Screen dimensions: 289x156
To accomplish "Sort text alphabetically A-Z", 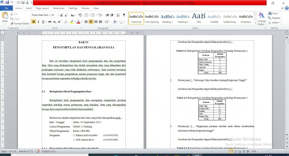I will click(x=118, y=15).
